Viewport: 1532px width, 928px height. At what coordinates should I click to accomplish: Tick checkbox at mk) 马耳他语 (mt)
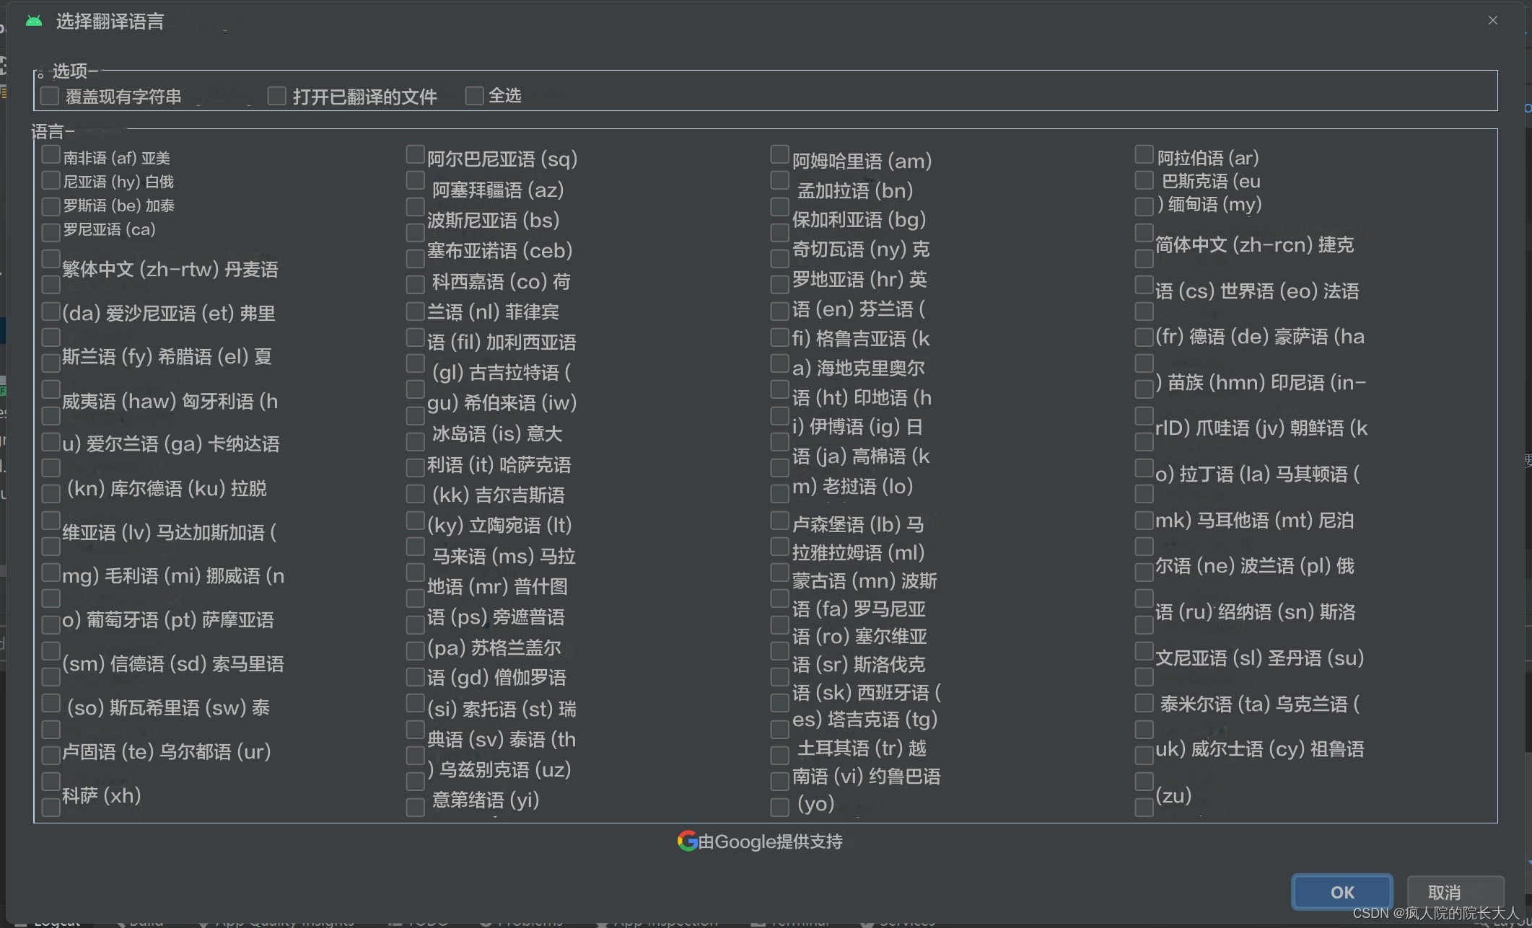click(1144, 520)
